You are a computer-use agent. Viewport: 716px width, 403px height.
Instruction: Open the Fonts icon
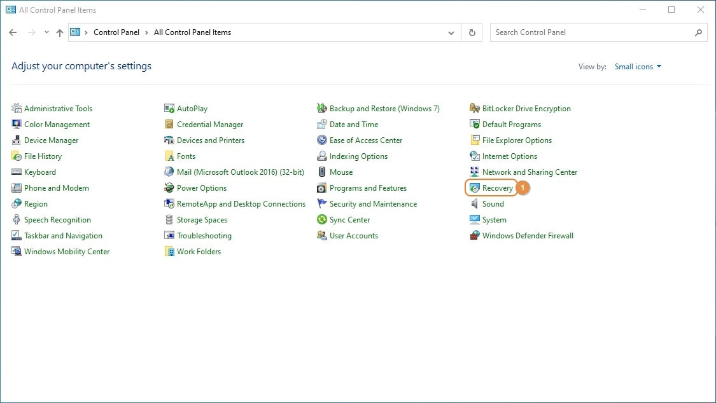[169, 156]
